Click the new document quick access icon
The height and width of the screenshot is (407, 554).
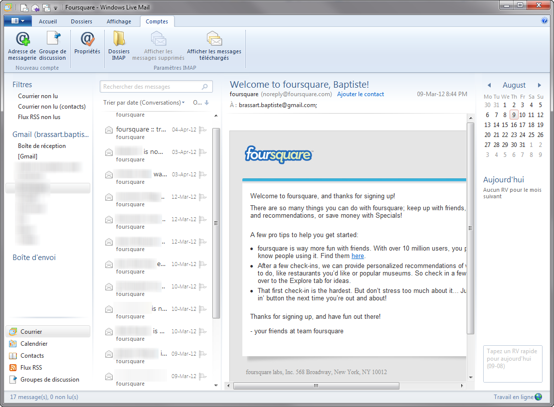coord(24,7)
